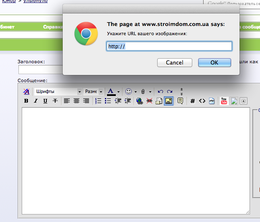Wrap selection in HTML tags icon

[x=202, y=101]
